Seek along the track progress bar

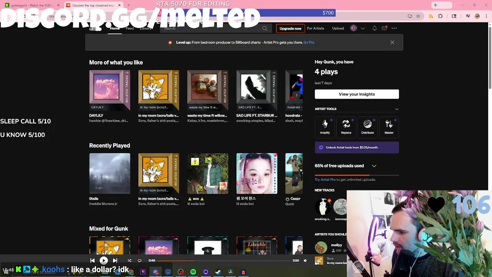pyautogui.click(x=224, y=260)
